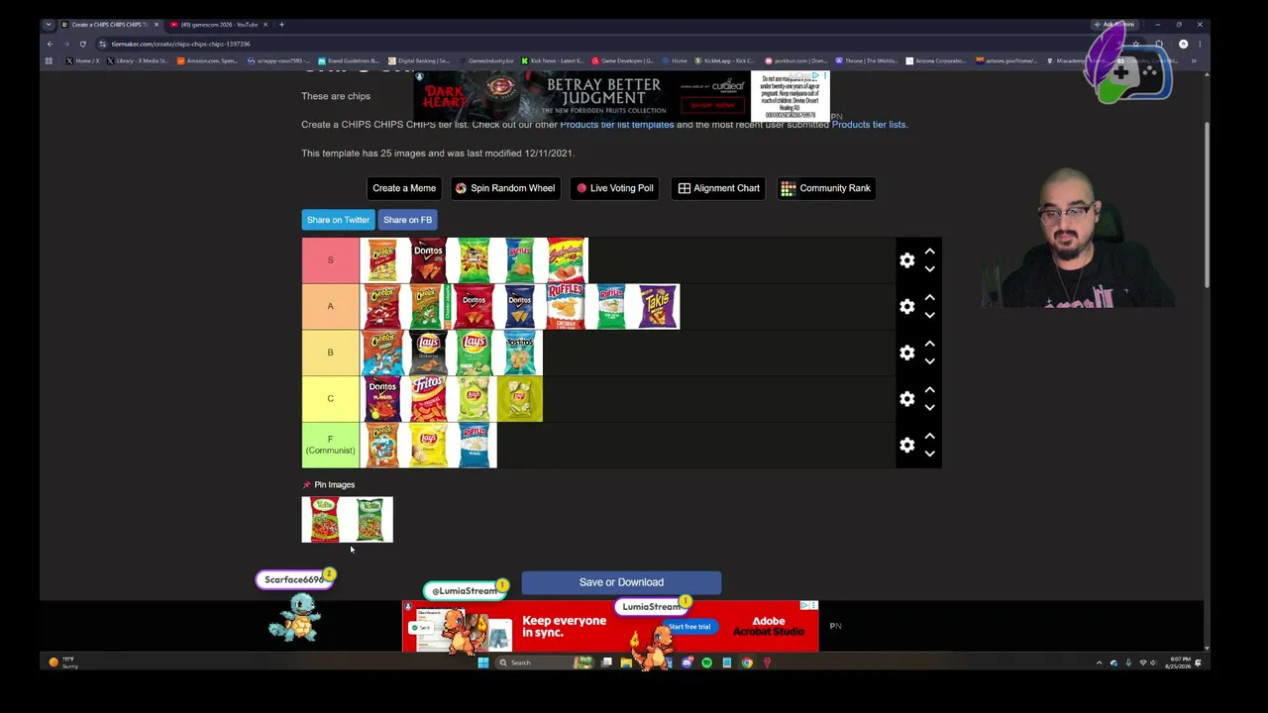Start a Live Voting Poll
The width and height of the screenshot is (1268, 713).
pos(615,188)
